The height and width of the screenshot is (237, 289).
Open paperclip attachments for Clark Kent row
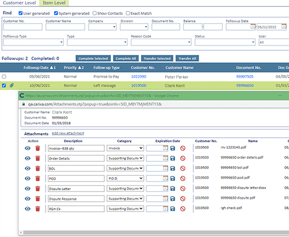coord(12,85)
